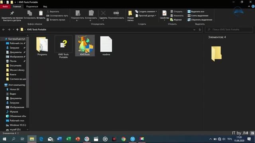Open Google Chrome from taskbar
The image size is (255, 143).
124,139
